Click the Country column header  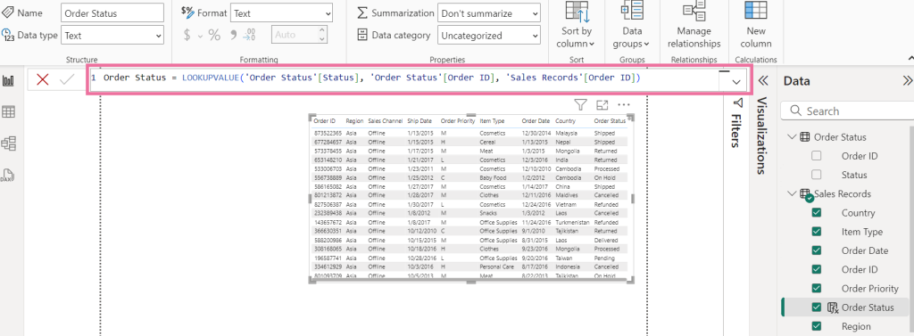[565, 121]
